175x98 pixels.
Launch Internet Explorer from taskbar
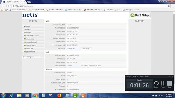11,96
